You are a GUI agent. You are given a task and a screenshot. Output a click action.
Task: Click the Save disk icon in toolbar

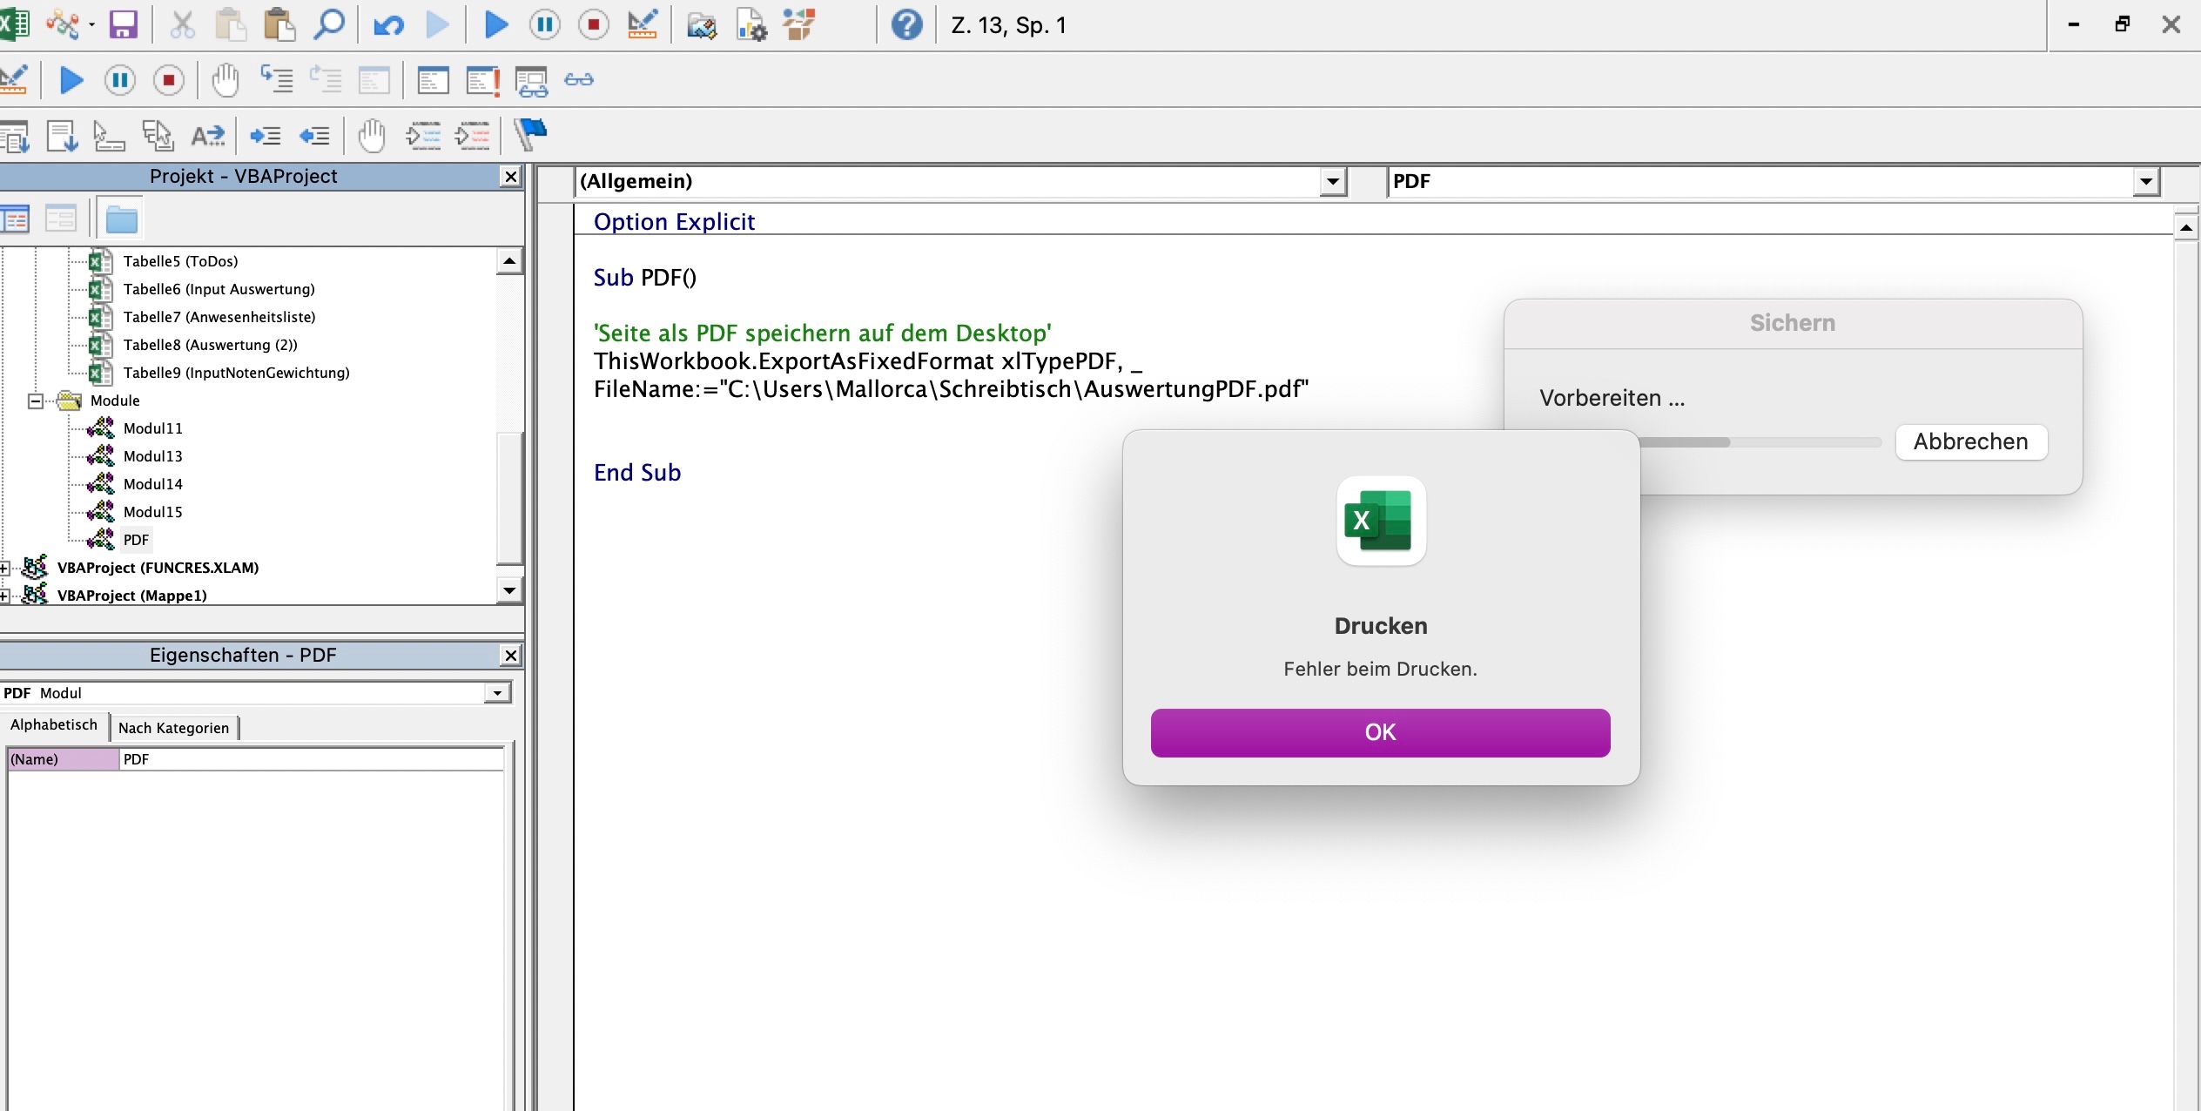pos(123,24)
